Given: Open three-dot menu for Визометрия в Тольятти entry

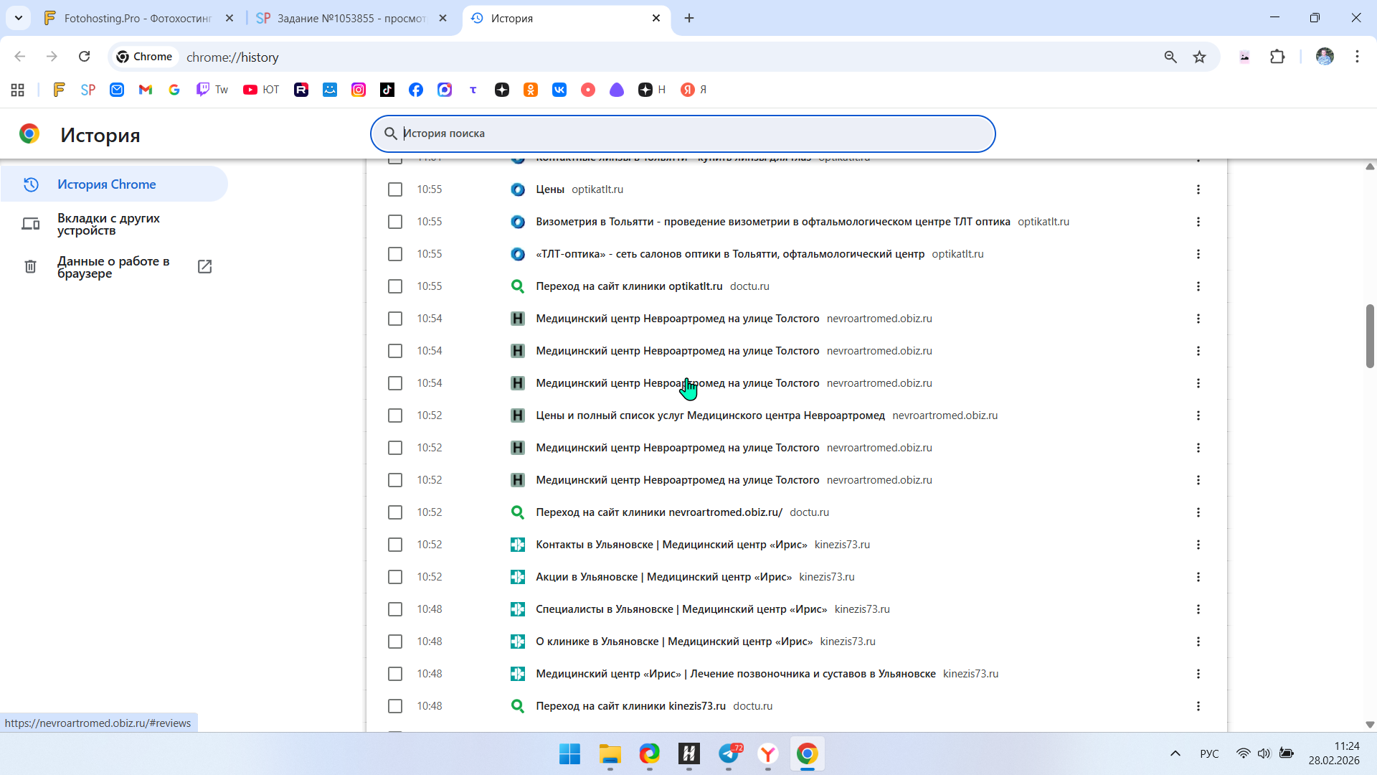Looking at the screenshot, I should (x=1198, y=222).
